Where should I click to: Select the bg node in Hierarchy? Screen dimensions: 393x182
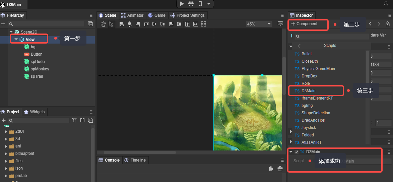[33, 47]
